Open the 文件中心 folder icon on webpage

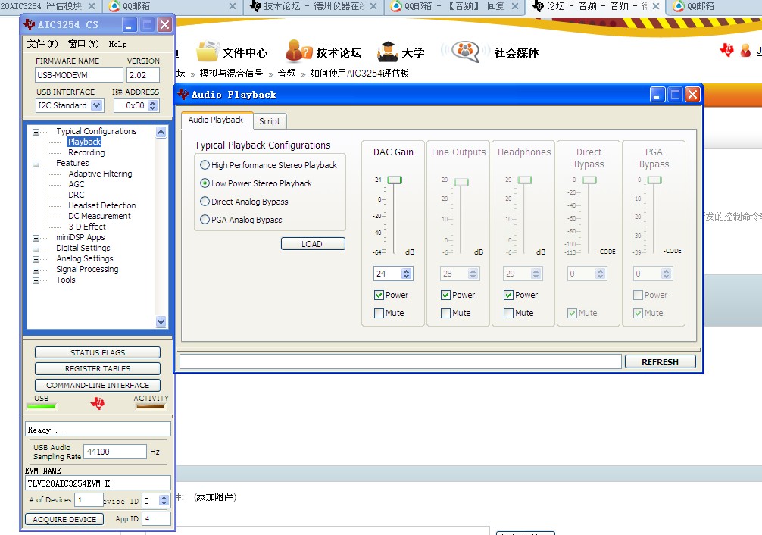(x=208, y=51)
